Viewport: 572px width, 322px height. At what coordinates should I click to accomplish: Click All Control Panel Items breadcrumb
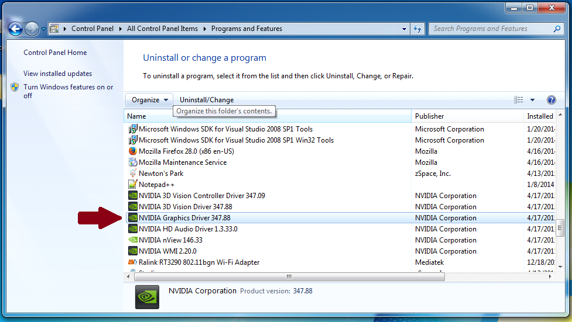(x=162, y=29)
